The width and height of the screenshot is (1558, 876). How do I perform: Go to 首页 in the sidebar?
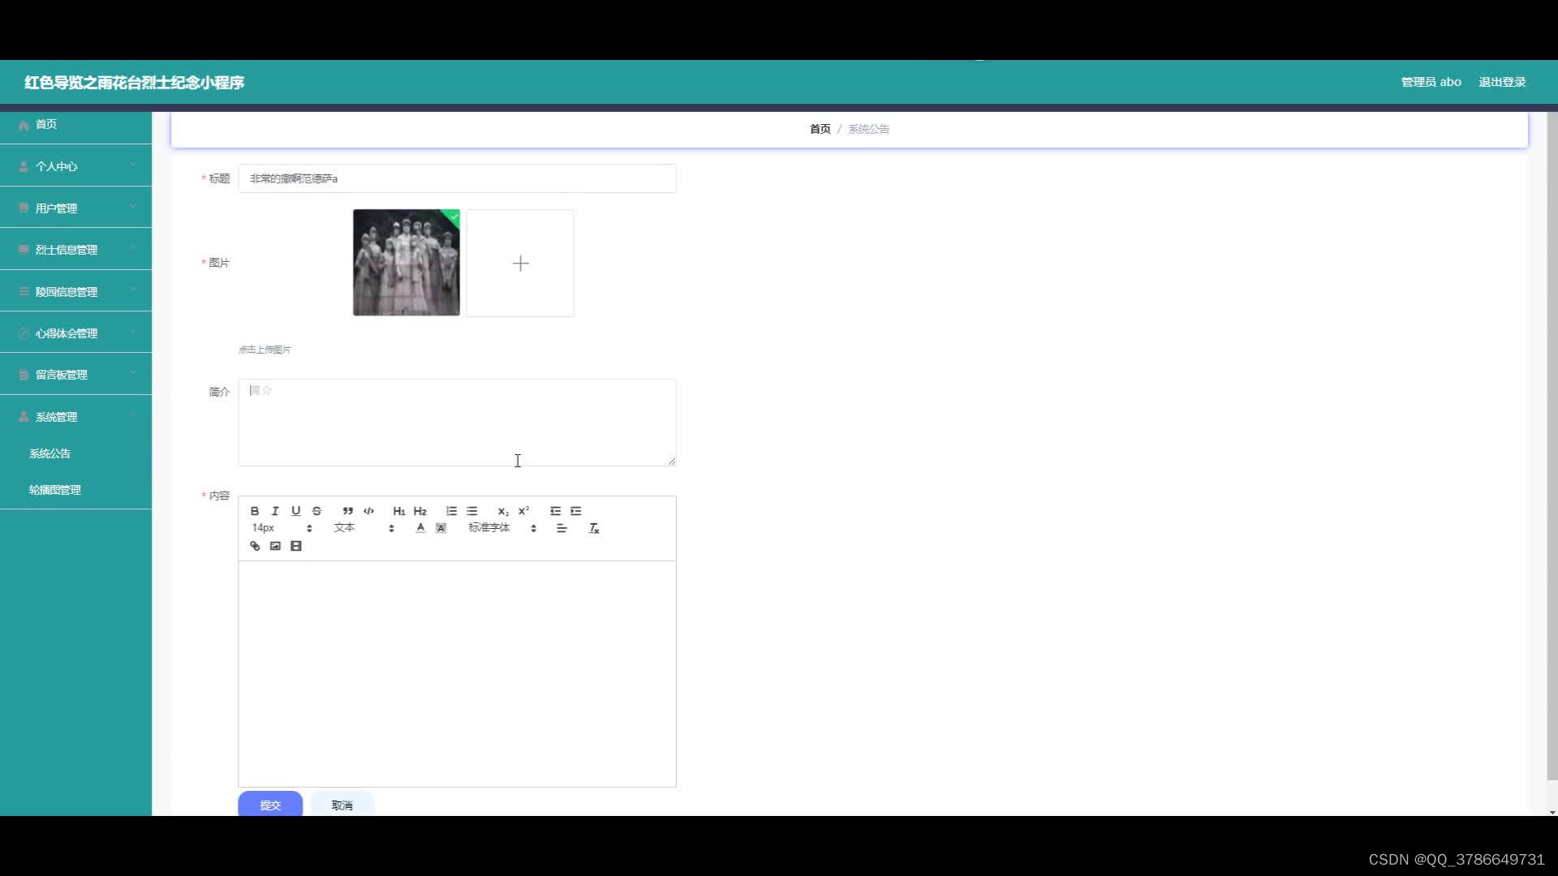click(75, 124)
